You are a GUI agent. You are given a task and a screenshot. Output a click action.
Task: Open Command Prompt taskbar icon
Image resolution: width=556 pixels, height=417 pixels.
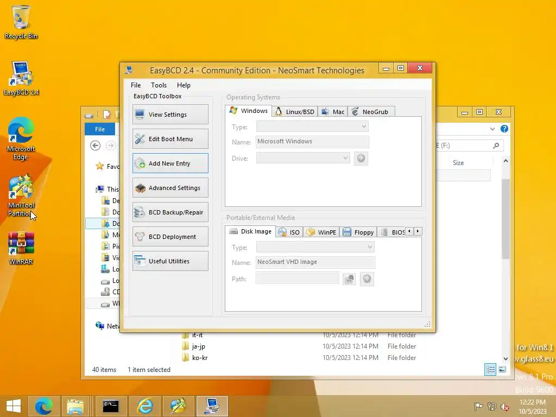click(111, 406)
